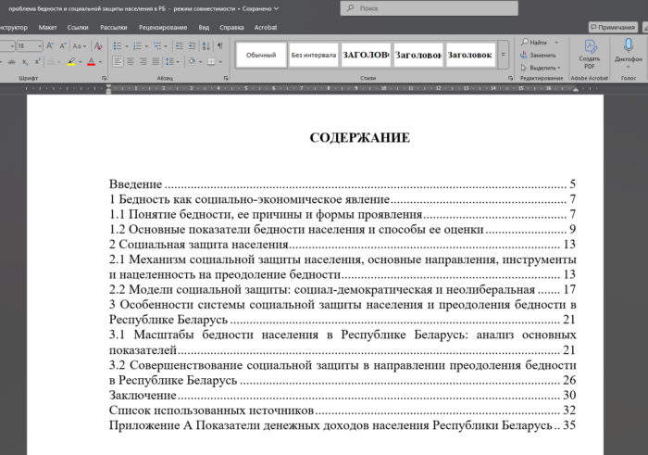Image resolution: width=648 pixels, height=455 pixels.
Task: Expand the styles gallery
Action: [x=503, y=55]
